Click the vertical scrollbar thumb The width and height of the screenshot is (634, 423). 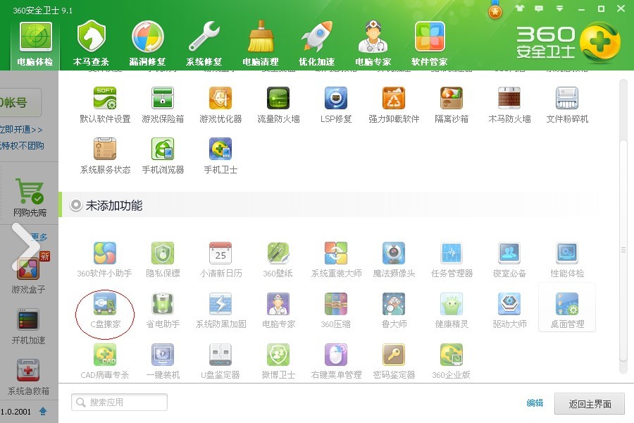(623, 250)
